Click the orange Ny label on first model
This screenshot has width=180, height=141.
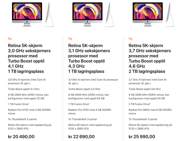click(10, 39)
